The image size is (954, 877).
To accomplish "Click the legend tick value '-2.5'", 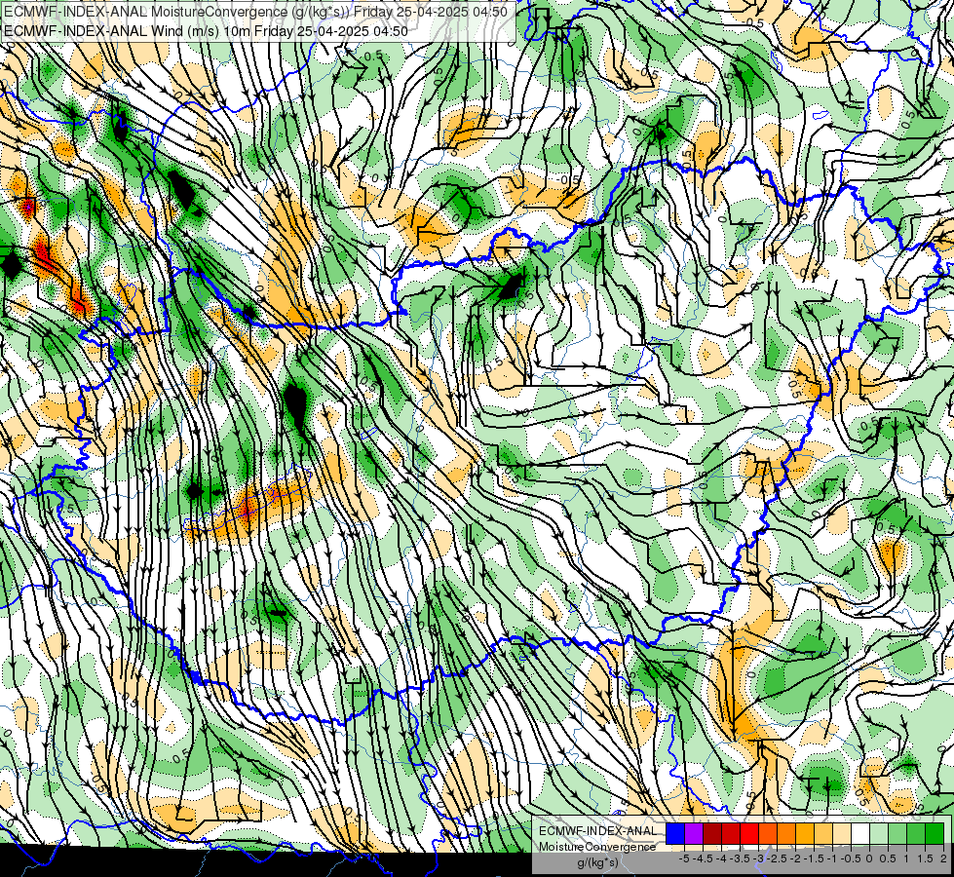I will (777, 858).
